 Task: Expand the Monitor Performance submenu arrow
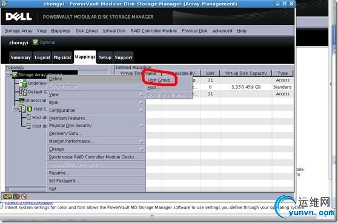[141, 141]
